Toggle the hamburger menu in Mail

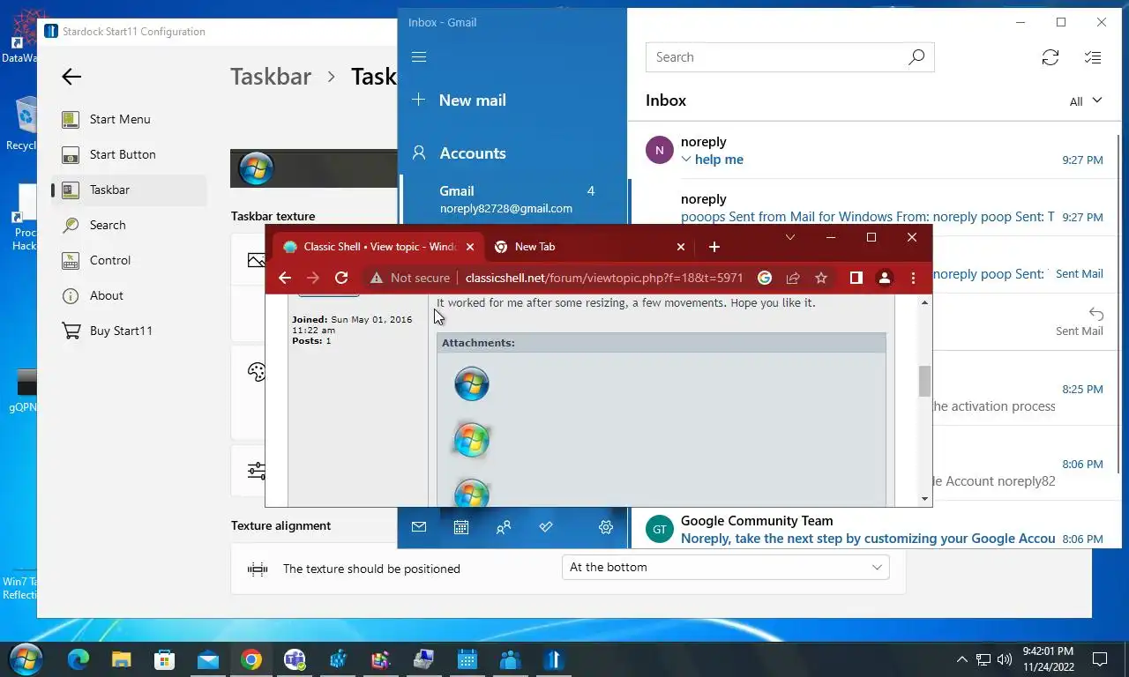pyautogui.click(x=419, y=57)
